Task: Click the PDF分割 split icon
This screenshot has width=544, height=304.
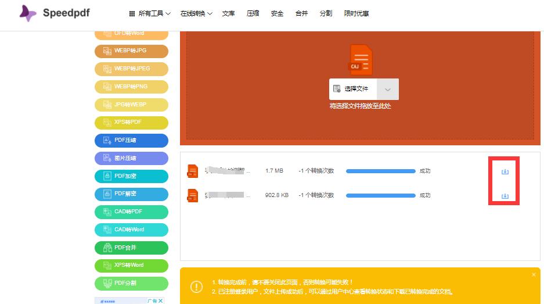Action: click(x=107, y=284)
